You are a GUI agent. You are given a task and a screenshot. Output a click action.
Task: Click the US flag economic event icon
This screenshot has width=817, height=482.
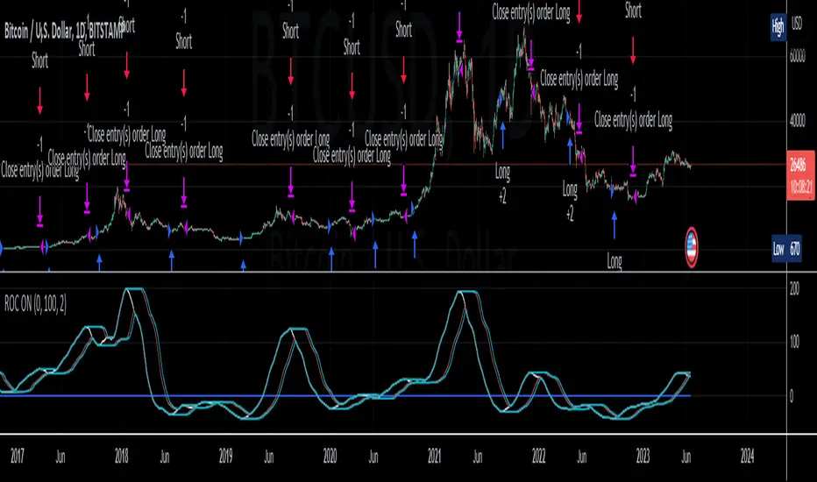point(691,245)
